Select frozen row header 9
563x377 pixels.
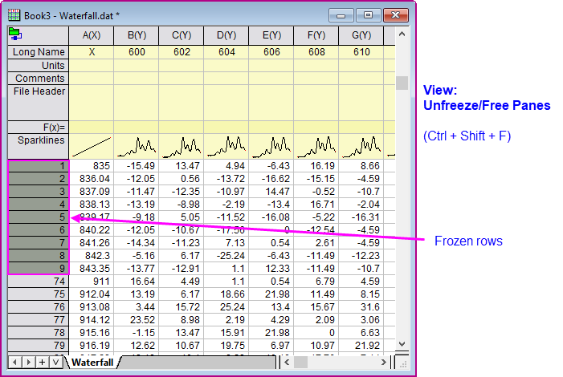point(38,269)
